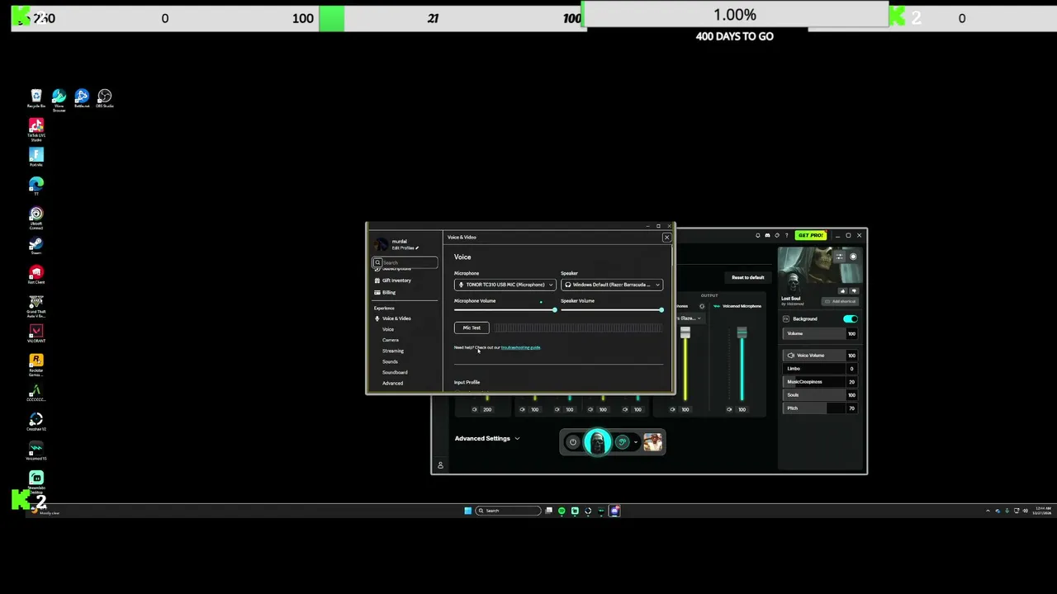The image size is (1057, 594).
Task: Open Riot Client desktop icon
Action: [36, 276]
